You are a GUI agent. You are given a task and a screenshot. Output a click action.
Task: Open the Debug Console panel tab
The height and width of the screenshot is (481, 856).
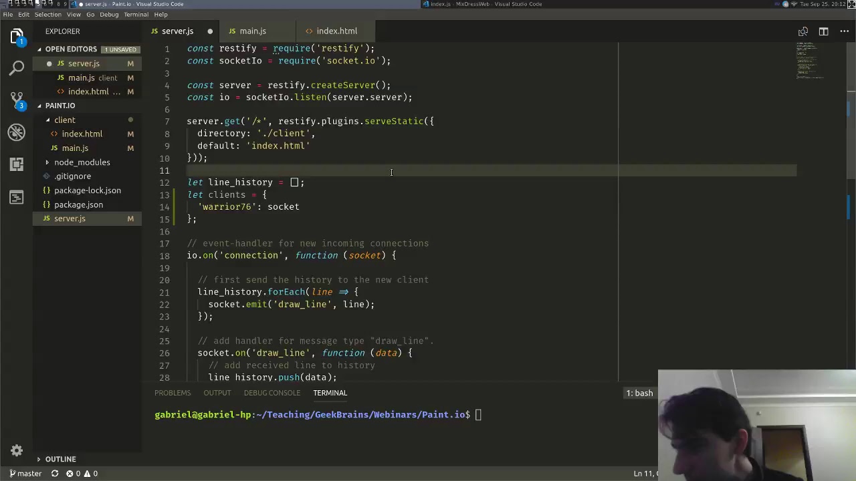click(272, 393)
